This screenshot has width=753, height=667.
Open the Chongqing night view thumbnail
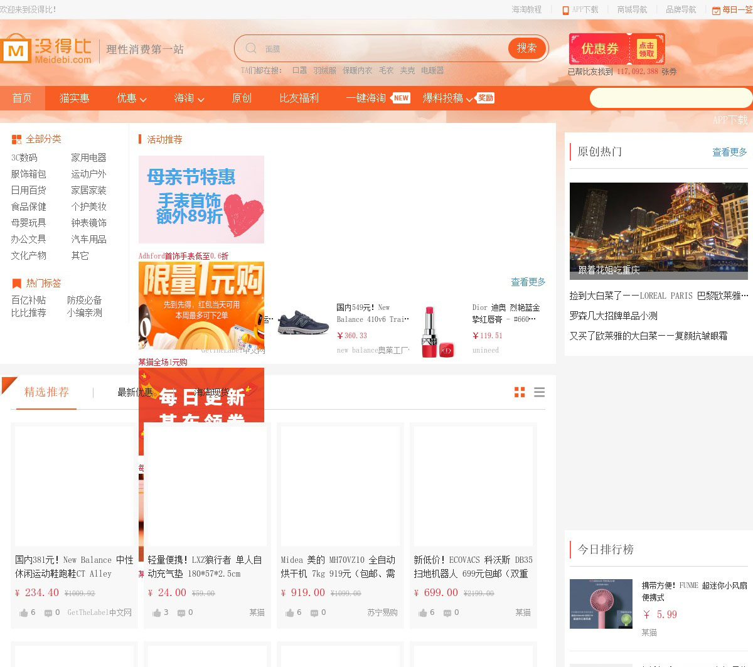click(x=658, y=230)
